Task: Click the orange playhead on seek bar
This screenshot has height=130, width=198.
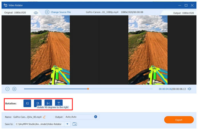Action: pyautogui.click(x=88, y=89)
